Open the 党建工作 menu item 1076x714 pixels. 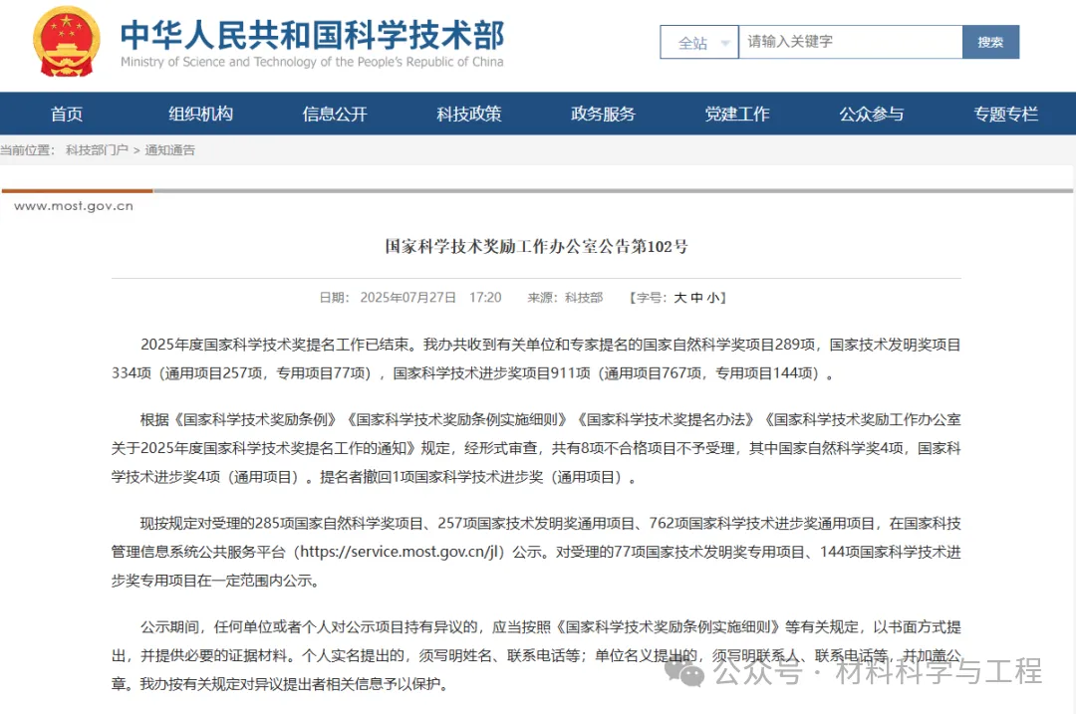(737, 114)
